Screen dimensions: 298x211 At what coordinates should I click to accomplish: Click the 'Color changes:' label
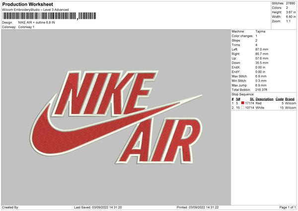click(x=242, y=36)
